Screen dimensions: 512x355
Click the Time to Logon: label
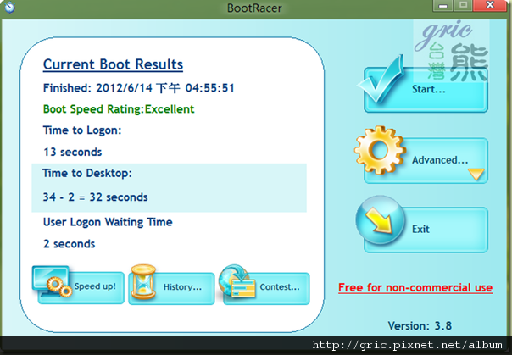(82, 130)
